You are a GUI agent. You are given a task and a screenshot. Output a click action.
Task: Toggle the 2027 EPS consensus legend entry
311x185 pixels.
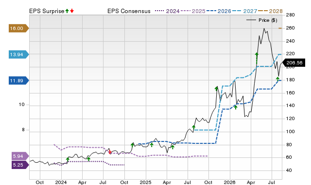[x=244, y=11]
